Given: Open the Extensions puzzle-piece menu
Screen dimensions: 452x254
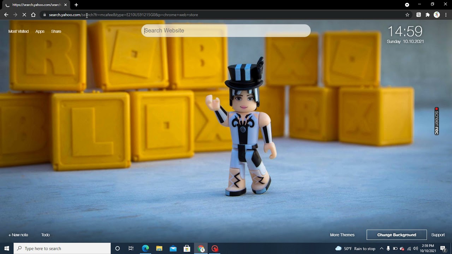Looking at the screenshot, I should pos(428,15).
